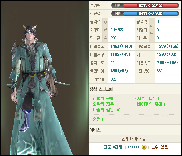Click the 장착 스티그마 section title
The image size is (182, 156).
coord(102,89)
